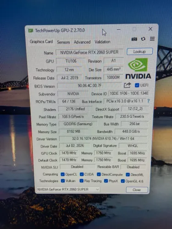This screenshot has height=229, width=172.
Task: Click the Close button
Action: [137, 190]
